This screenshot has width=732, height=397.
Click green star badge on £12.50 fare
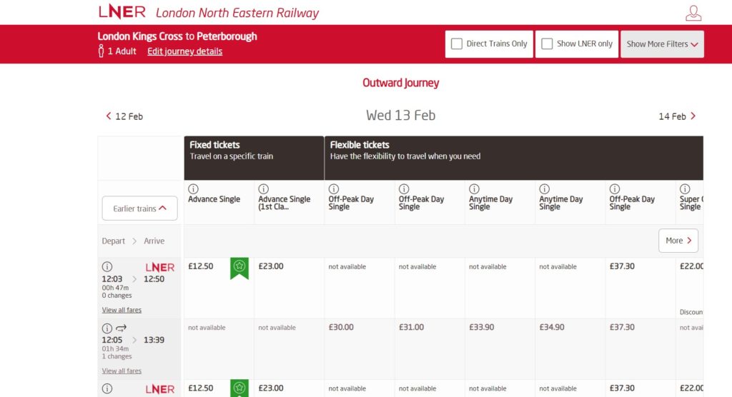click(x=239, y=268)
